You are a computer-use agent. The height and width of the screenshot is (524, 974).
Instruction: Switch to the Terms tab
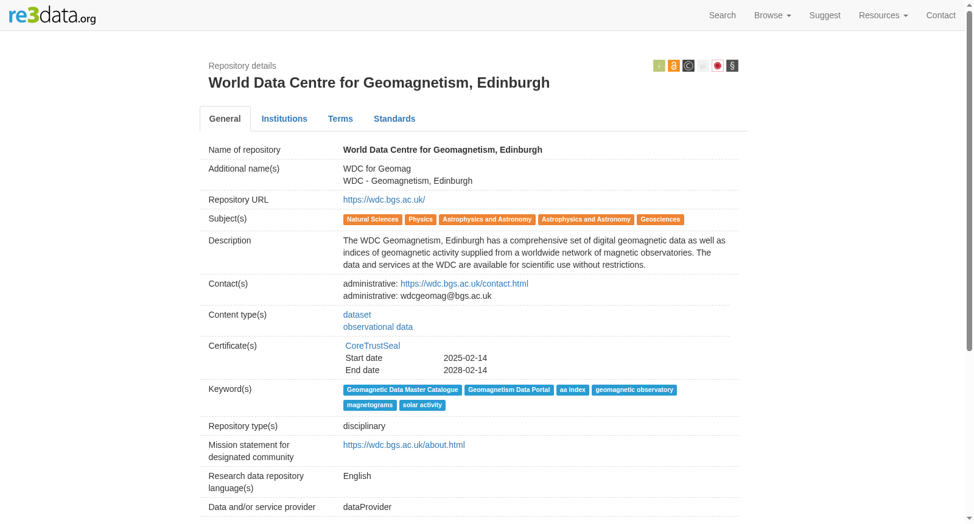(x=340, y=119)
